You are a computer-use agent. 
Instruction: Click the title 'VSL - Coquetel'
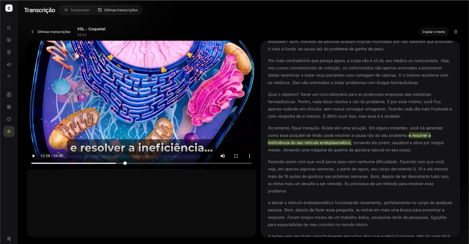click(91, 29)
